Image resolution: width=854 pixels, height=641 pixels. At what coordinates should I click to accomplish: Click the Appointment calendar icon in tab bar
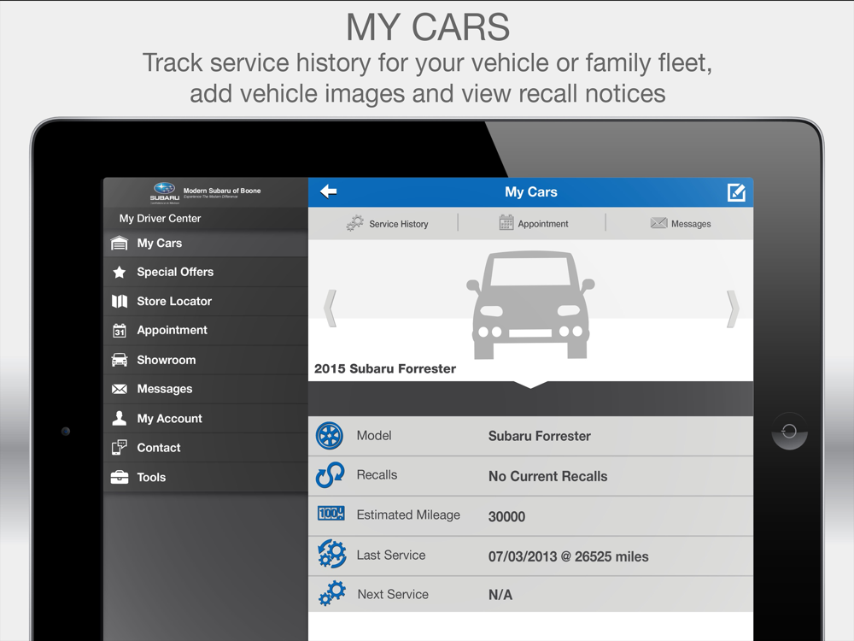tap(506, 222)
